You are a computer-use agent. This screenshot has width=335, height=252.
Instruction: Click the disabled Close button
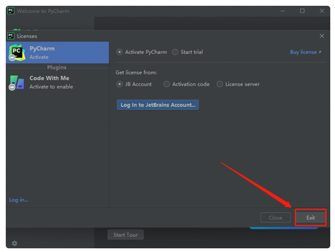(x=275, y=218)
